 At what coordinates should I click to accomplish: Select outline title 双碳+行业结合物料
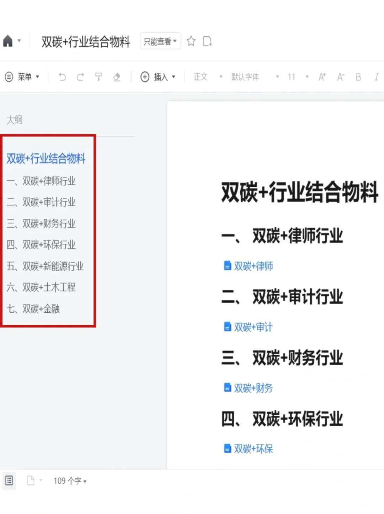click(x=46, y=159)
